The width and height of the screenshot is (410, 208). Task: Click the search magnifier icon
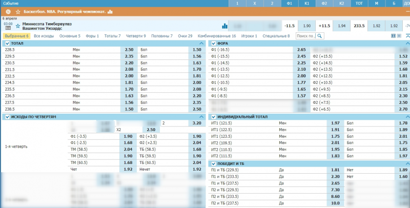pyautogui.click(x=320, y=36)
